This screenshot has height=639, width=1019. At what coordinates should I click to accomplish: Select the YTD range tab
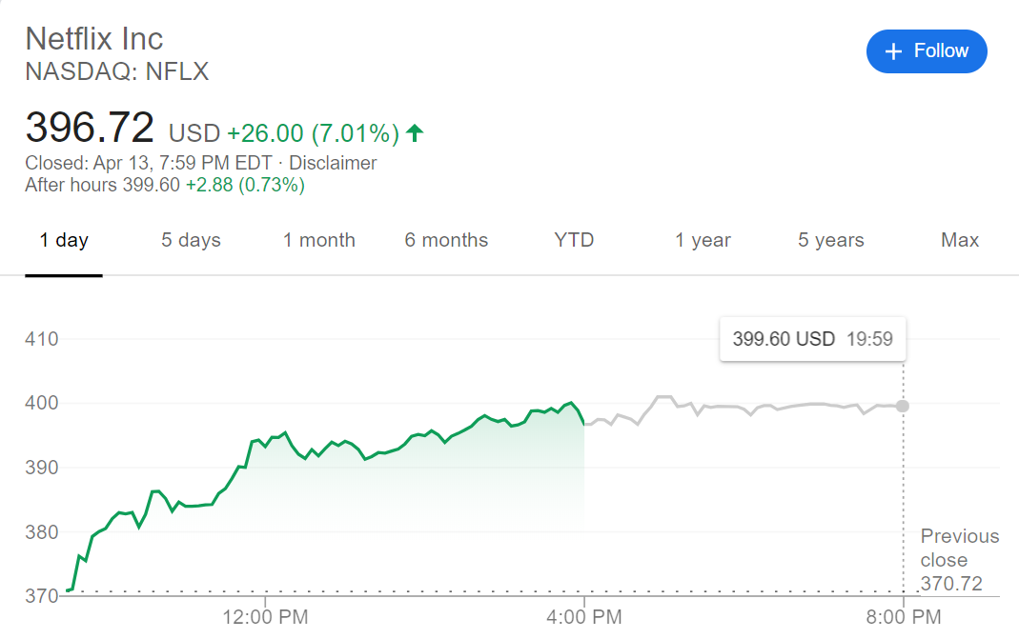point(574,240)
